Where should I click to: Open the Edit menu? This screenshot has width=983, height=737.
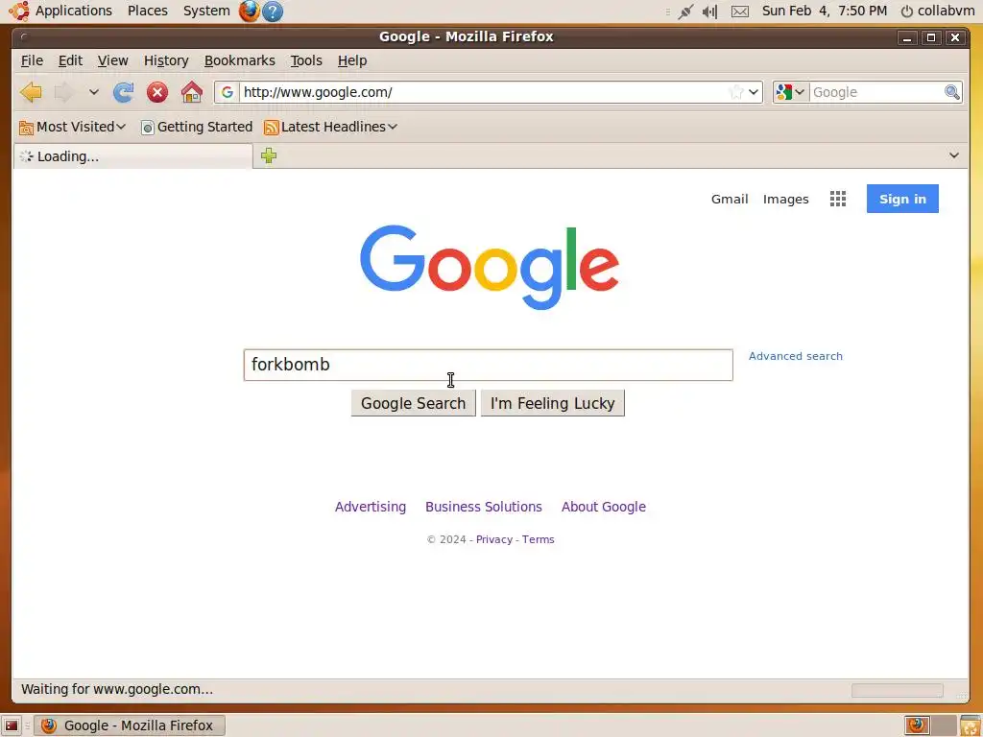tap(70, 60)
